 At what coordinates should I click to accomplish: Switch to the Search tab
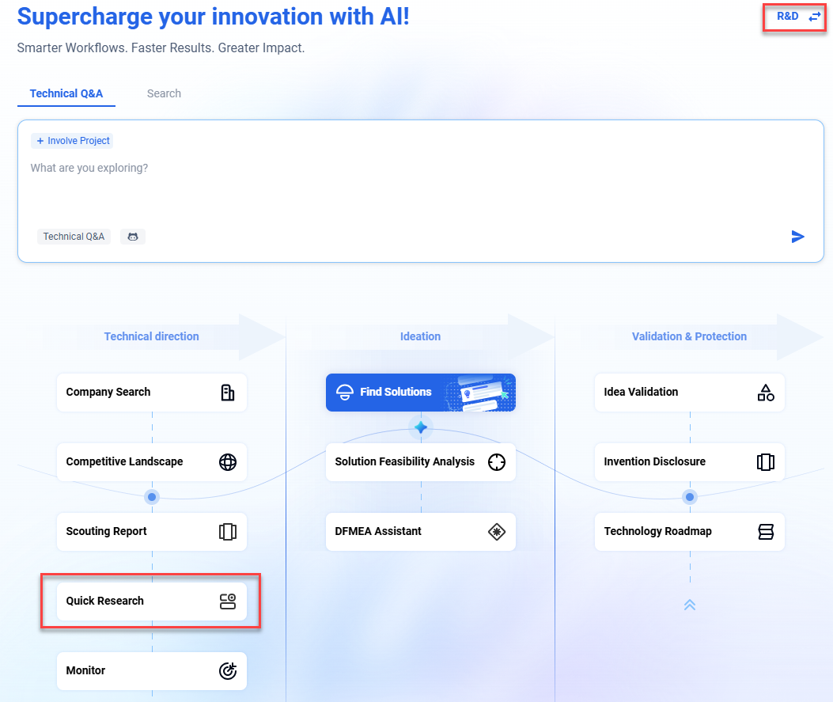click(164, 93)
